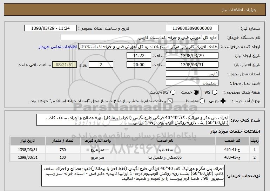
Task: Click the validity date field 1398/03/31
Action: 192,65
